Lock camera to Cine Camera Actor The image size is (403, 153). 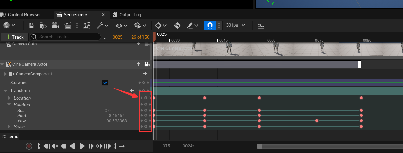pyautogui.click(x=147, y=64)
